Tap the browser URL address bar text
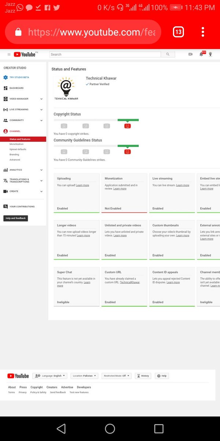 coord(92,32)
